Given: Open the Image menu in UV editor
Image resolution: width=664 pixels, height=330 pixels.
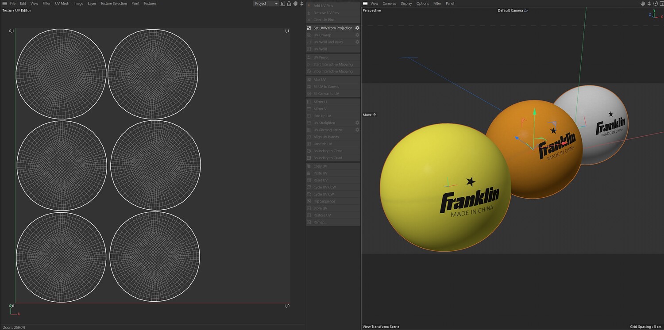Looking at the screenshot, I should tap(78, 4).
